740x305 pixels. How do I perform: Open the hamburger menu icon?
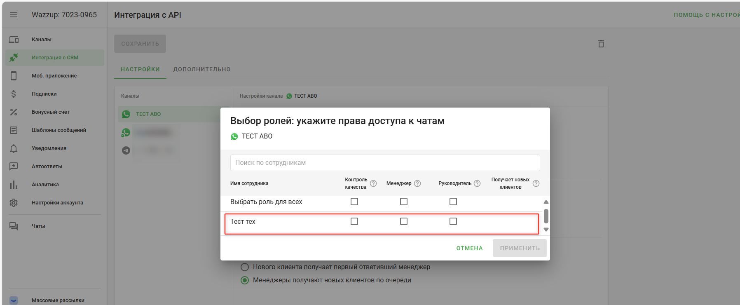point(14,15)
